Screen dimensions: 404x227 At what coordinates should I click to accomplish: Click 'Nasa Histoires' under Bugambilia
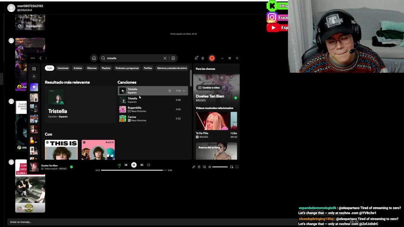pyautogui.click(x=139, y=111)
